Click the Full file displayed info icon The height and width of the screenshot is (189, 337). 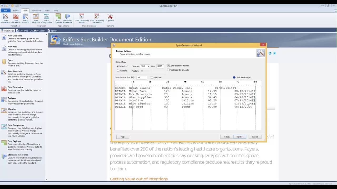(x=234, y=77)
